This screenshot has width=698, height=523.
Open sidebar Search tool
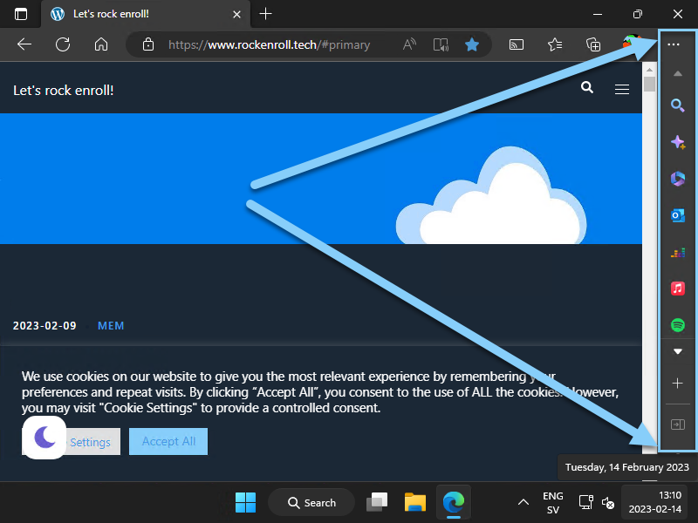[x=678, y=105]
